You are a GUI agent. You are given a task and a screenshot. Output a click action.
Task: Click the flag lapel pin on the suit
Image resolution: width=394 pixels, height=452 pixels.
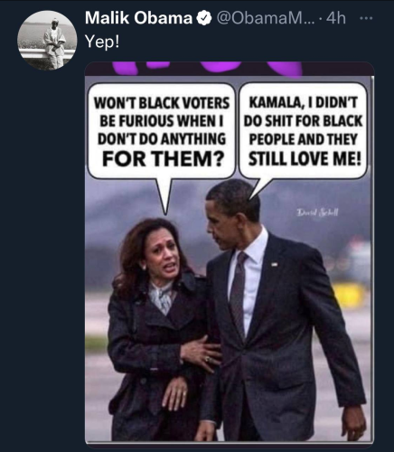[x=275, y=264]
